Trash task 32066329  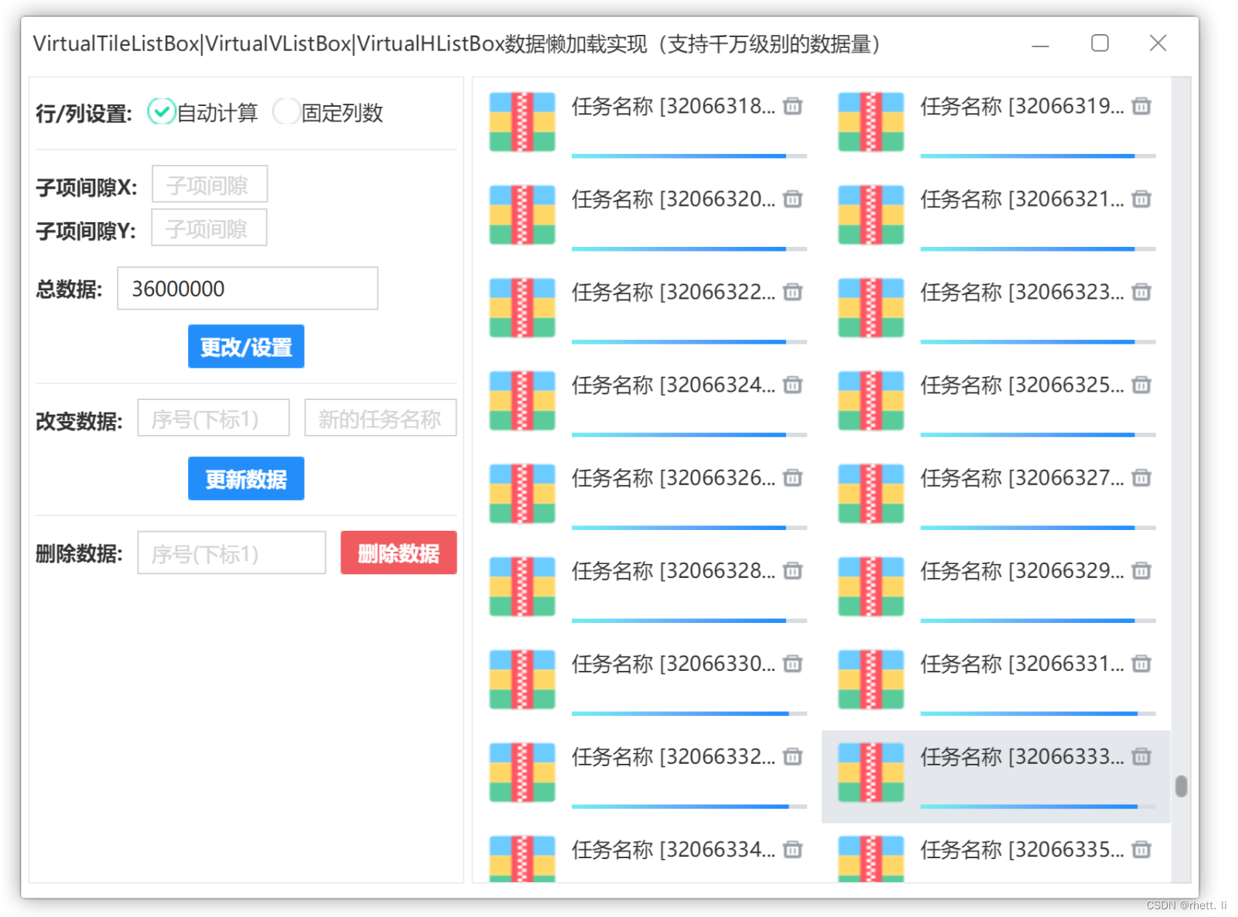(x=1141, y=570)
